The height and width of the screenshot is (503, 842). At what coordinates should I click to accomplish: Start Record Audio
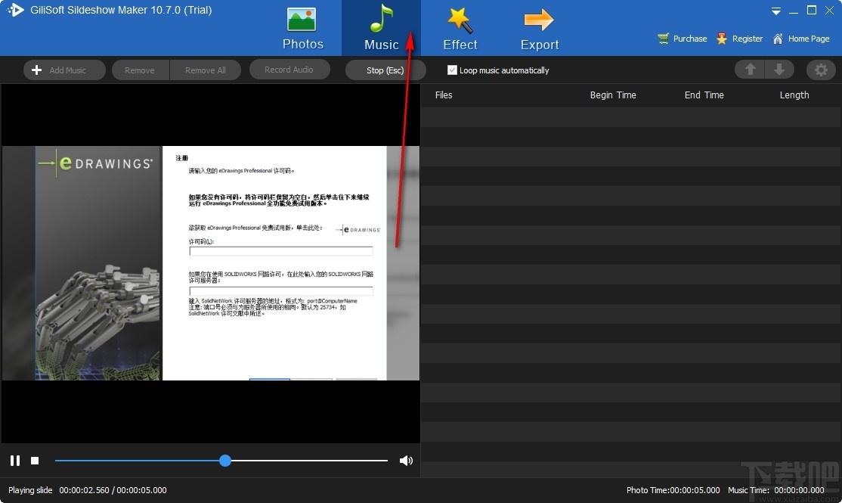[x=289, y=70]
